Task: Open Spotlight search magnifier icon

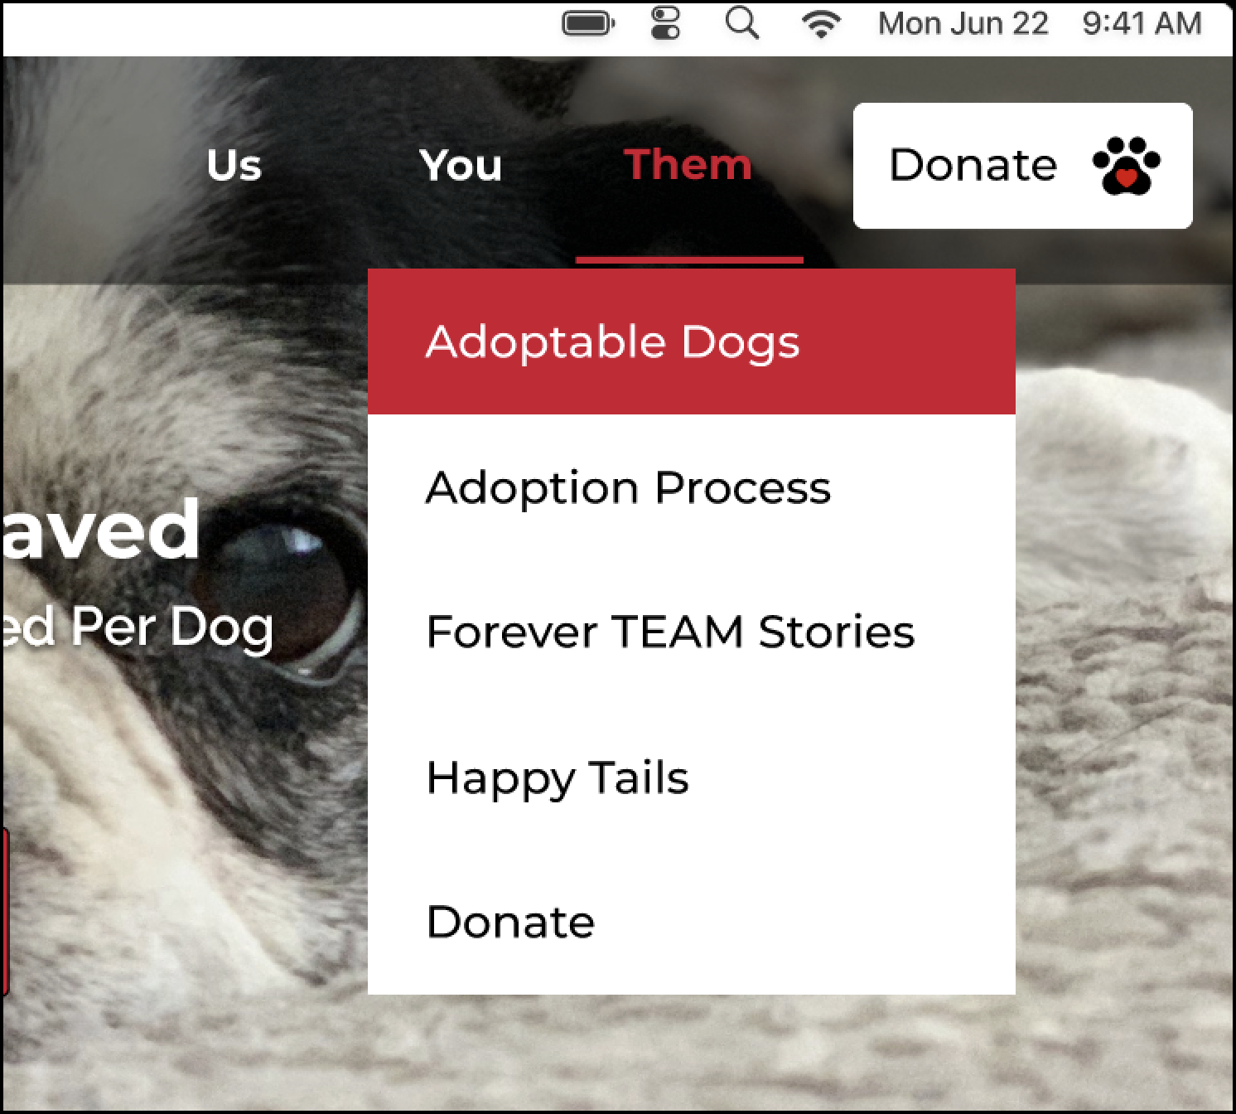Action: click(742, 23)
